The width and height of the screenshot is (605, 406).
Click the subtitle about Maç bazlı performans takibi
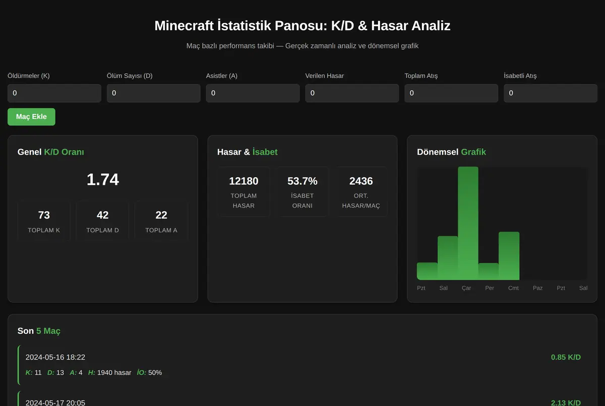click(x=302, y=46)
